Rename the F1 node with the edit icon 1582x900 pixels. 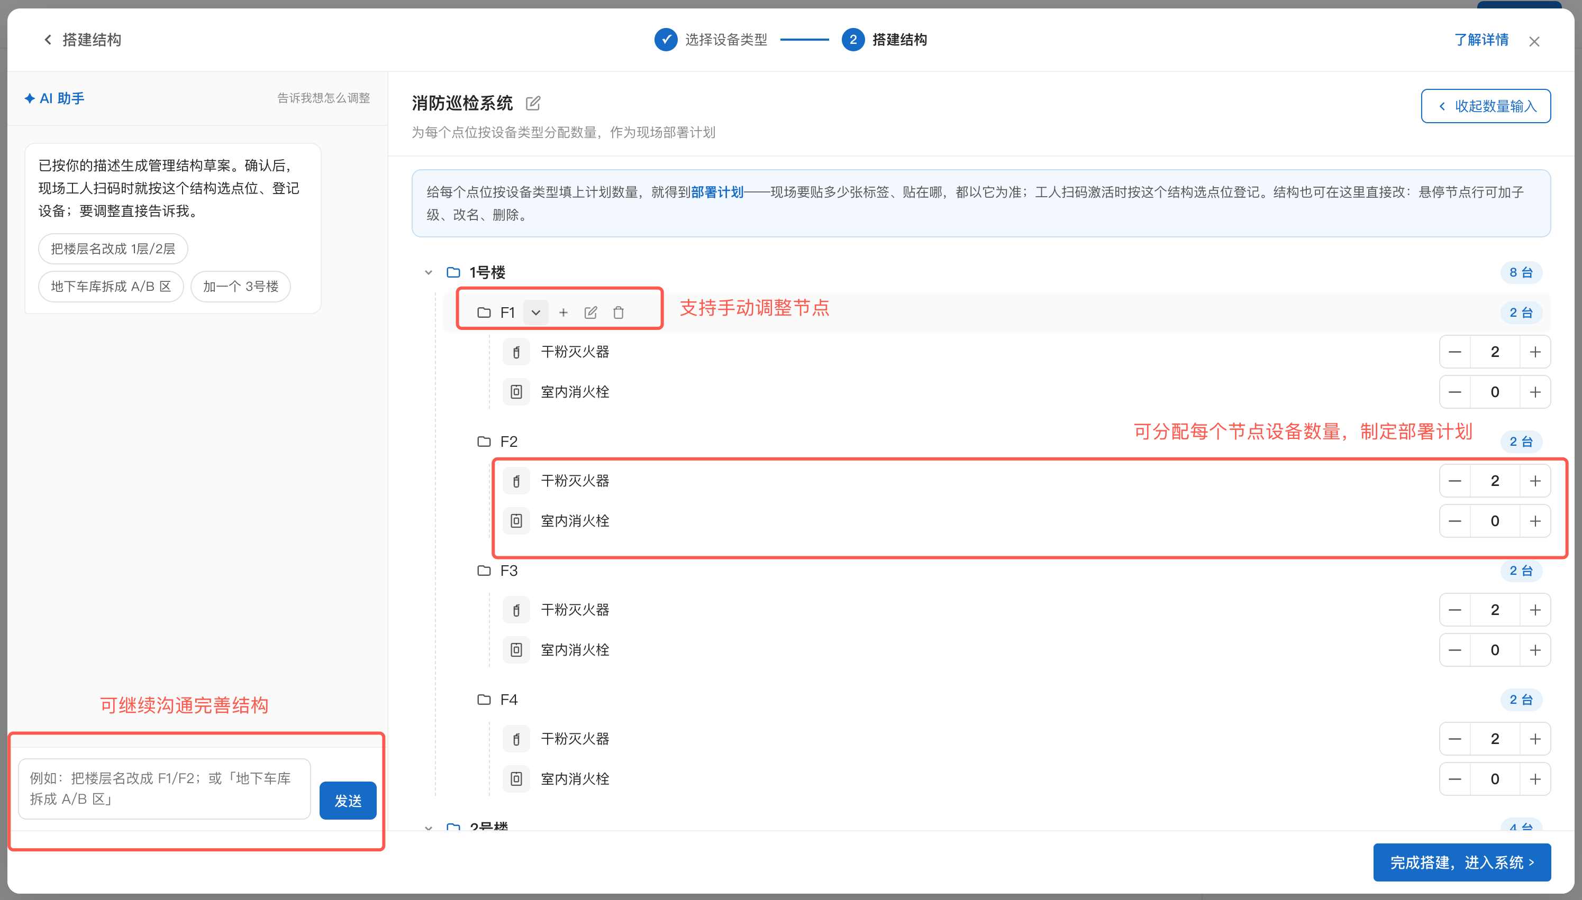(590, 313)
